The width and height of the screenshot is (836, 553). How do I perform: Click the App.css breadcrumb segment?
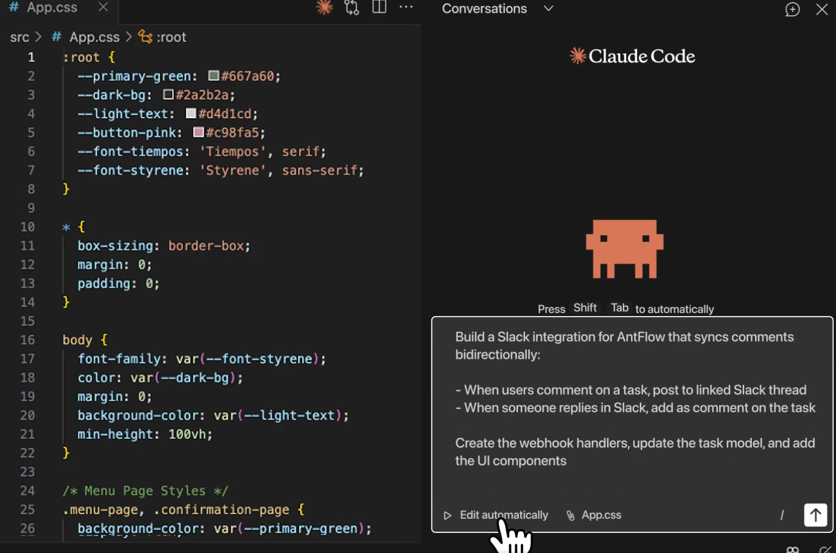[94, 37]
